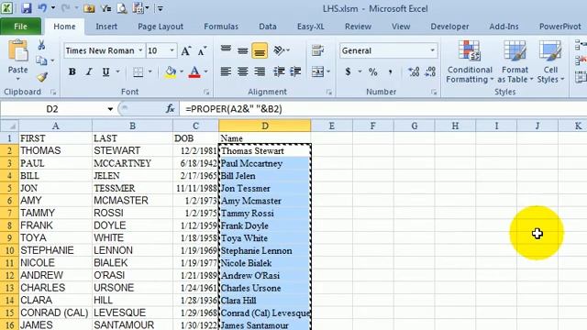Click the Format Painter brush icon
This screenshot has width=587, height=330.
[x=42, y=77]
